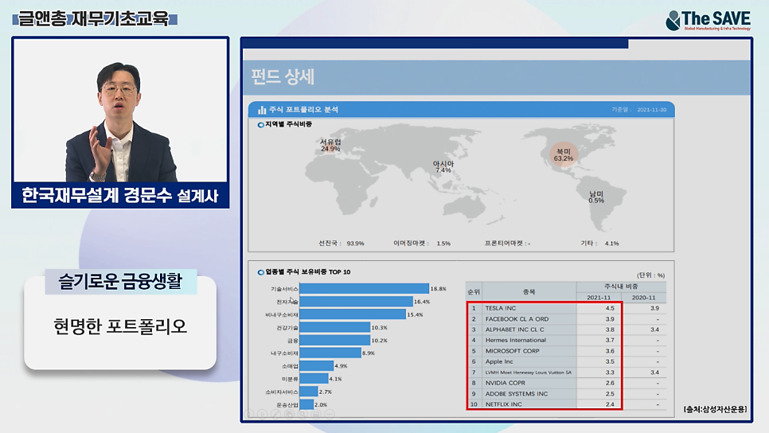Click the ALPHABET INC CL C table row
Screen dimensions: 769x433
point(566,330)
